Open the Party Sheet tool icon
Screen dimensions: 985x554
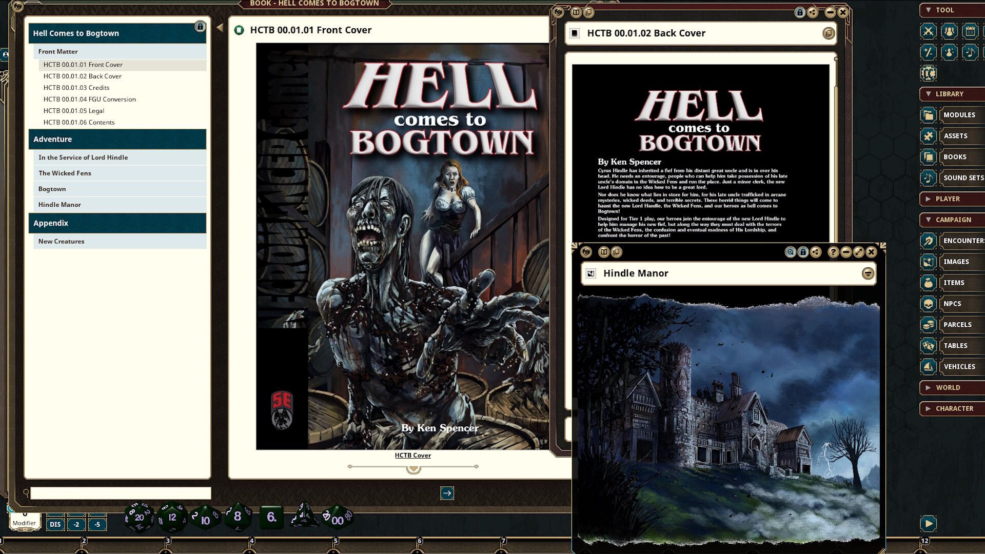pyautogui.click(x=949, y=31)
